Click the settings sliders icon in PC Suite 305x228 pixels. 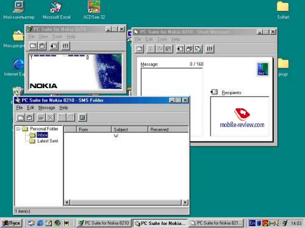65,46
